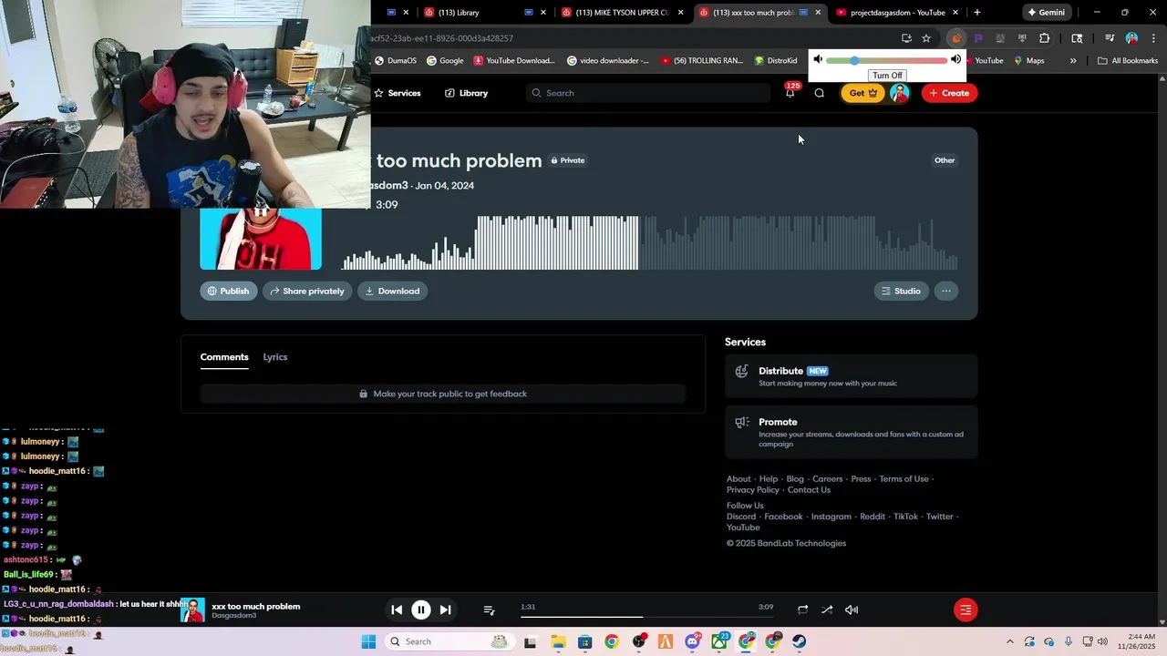Open the Careers footer link

click(827, 479)
